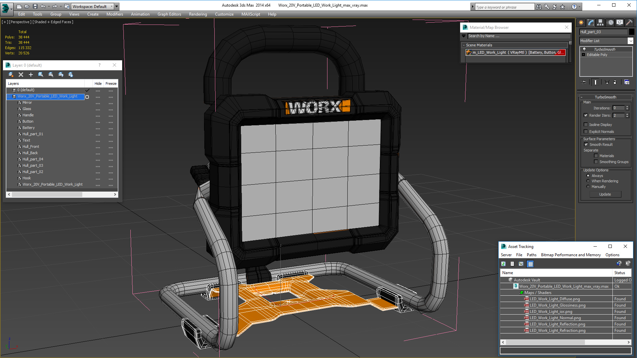This screenshot has width=637, height=358.
Task: Open Bitmap Performance and Memory menu
Action: (571, 255)
